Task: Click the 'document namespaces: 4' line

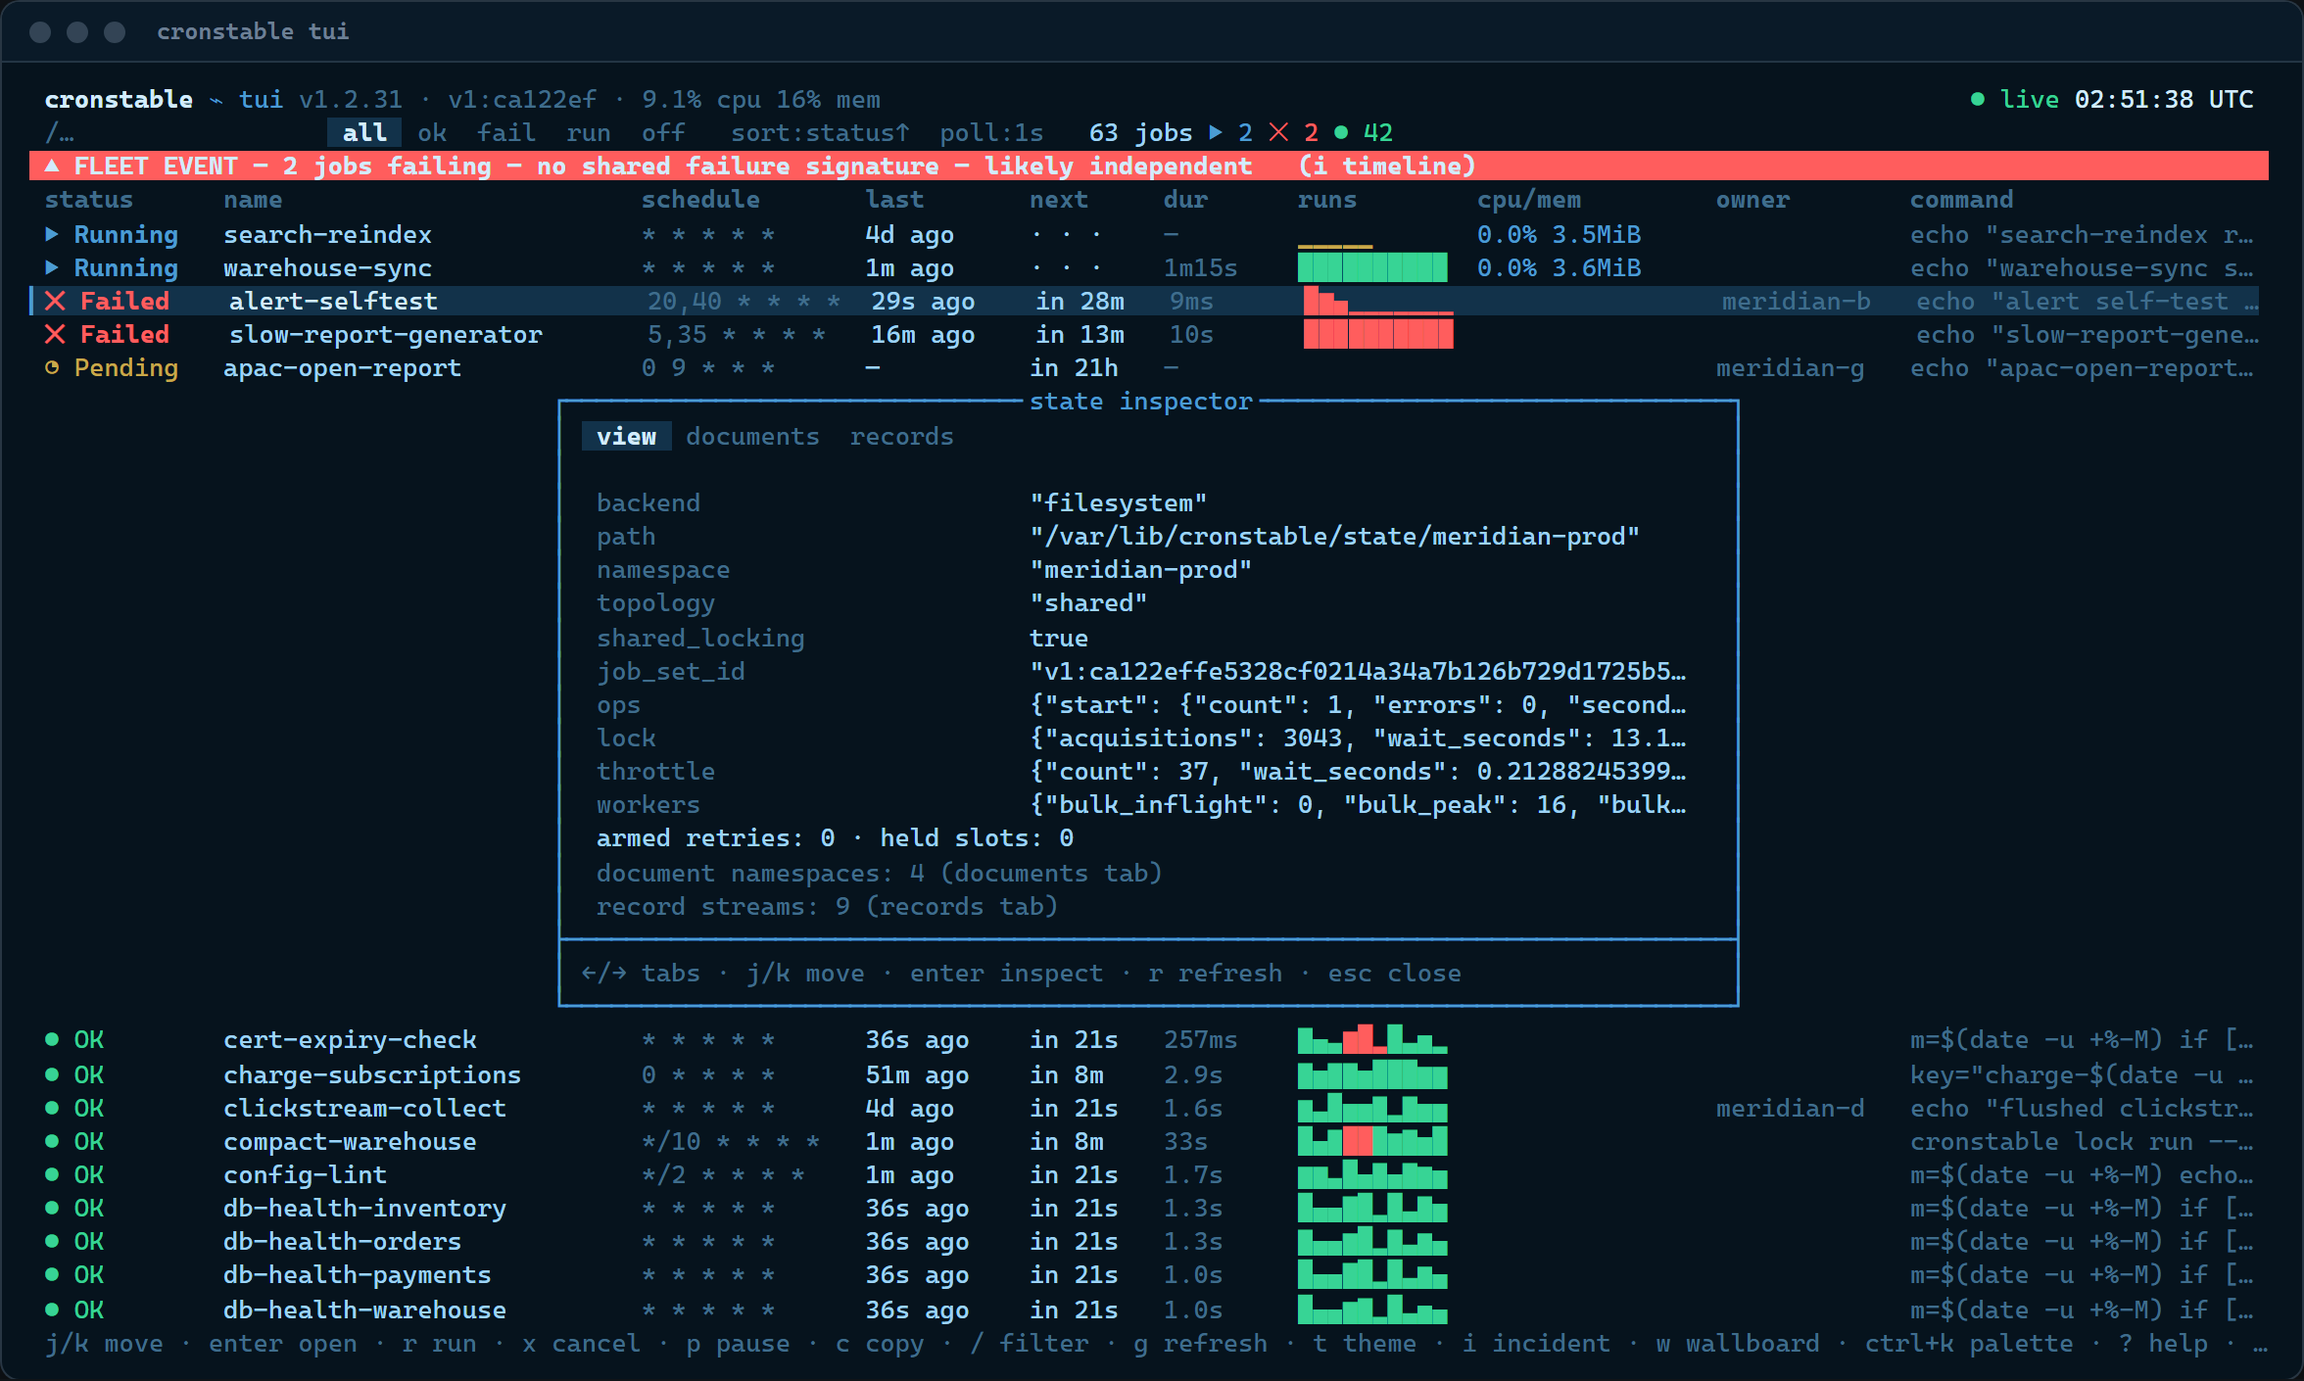Action: 879,873
